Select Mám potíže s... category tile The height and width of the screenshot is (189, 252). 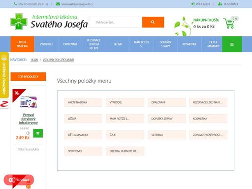125,119
